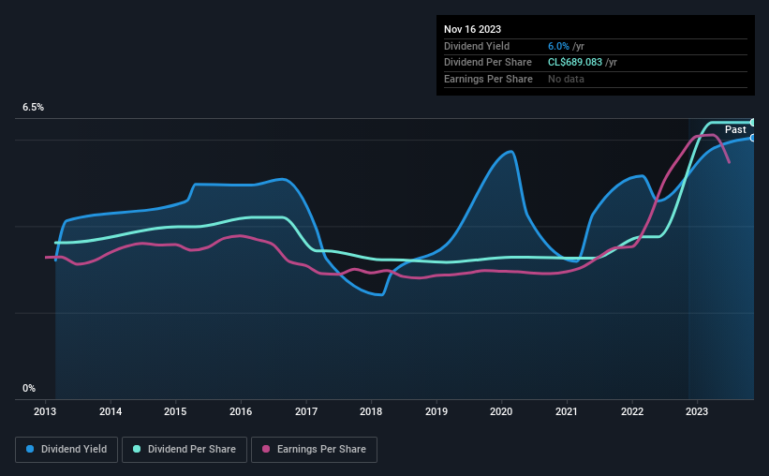Viewport: 769px width, 476px height.
Task: Select the 2013 x-axis label
Action: point(45,411)
